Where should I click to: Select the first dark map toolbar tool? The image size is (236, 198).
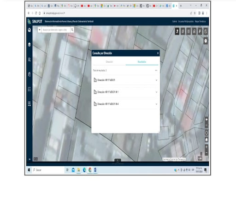[x=177, y=31]
